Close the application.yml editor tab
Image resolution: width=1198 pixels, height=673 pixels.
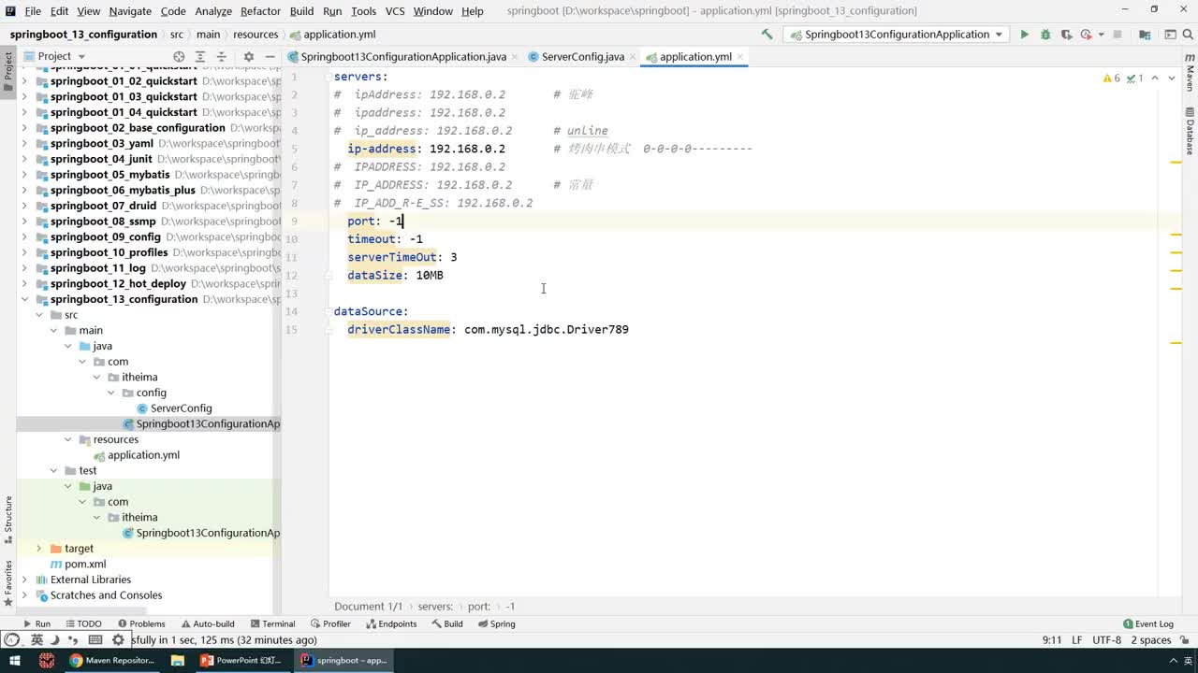740,56
